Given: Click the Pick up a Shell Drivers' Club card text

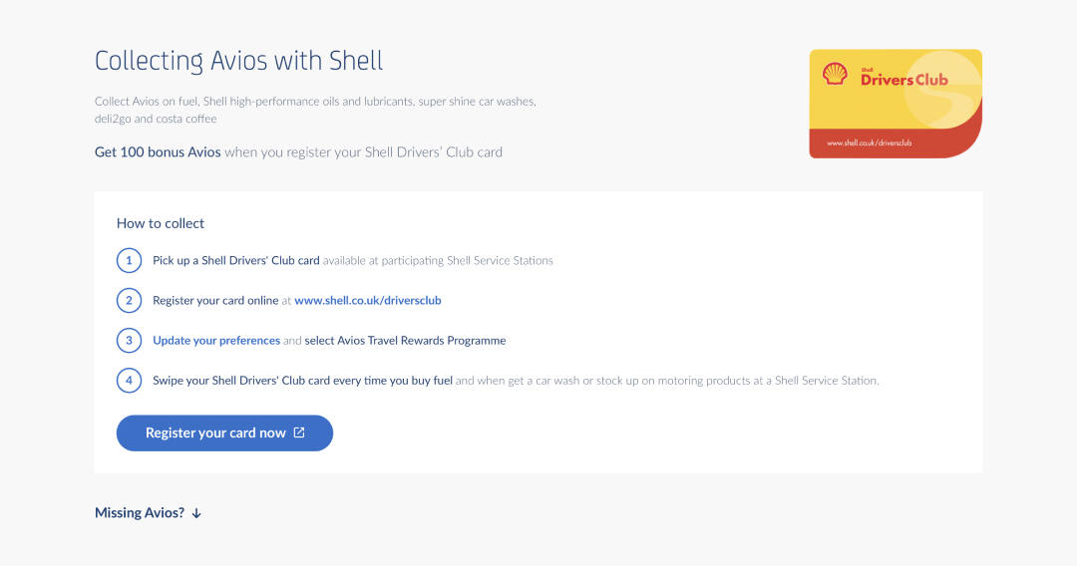Looking at the screenshot, I should click(x=235, y=261).
